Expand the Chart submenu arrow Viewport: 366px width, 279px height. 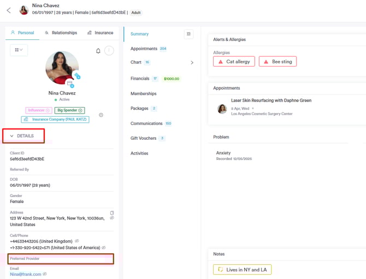(x=192, y=63)
